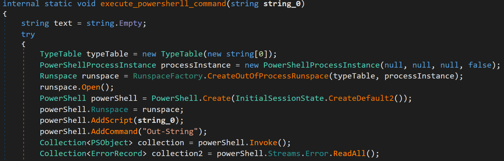Click the collection2 variable name
The width and height of the screenshot is (504, 161).
177,154
